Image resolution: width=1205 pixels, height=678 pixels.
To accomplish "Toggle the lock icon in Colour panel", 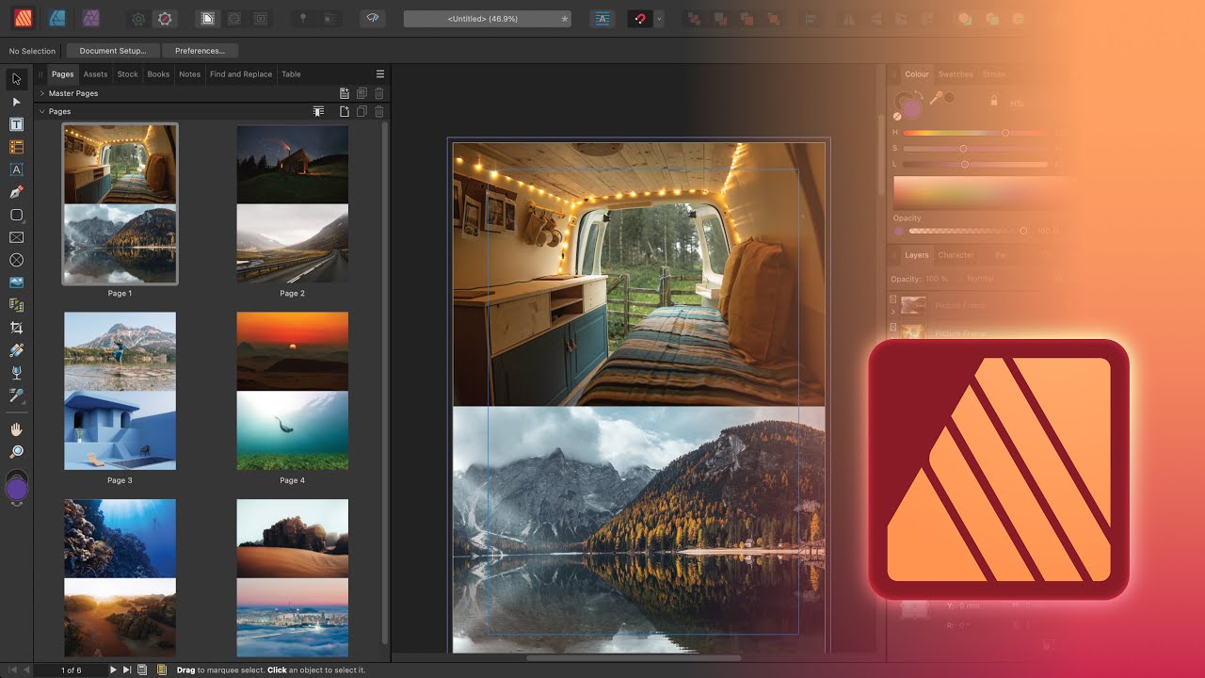I will click(x=993, y=100).
